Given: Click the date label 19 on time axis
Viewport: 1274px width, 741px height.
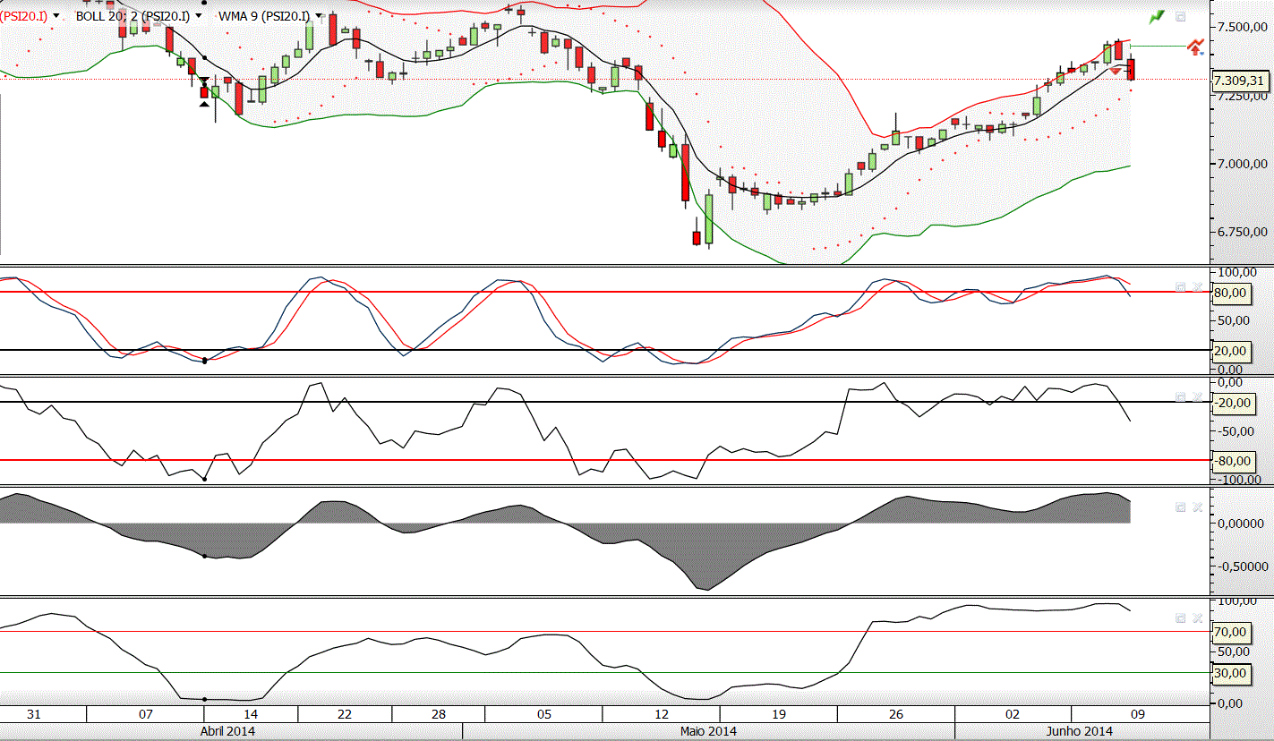Looking at the screenshot, I should (779, 715).
